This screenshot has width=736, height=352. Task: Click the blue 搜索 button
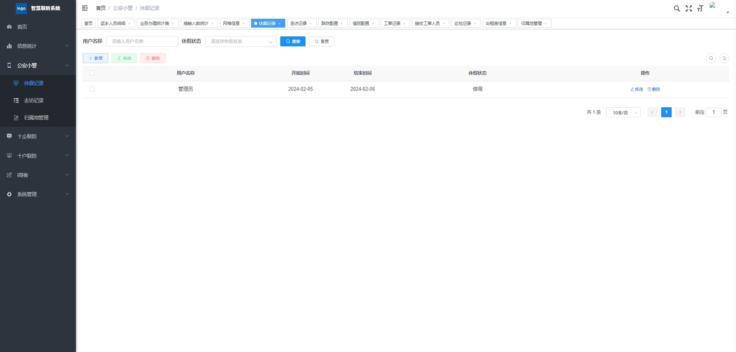[293, 42]
